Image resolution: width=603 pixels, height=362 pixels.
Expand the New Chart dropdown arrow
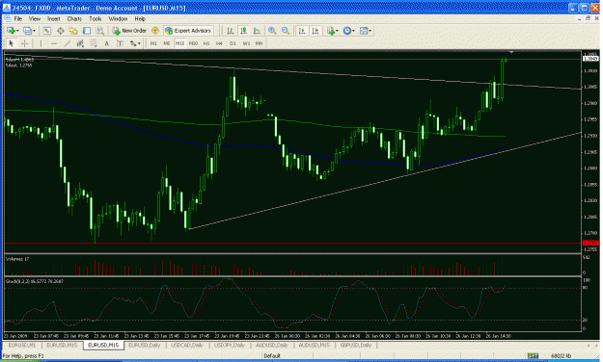[x=17, y=31]
